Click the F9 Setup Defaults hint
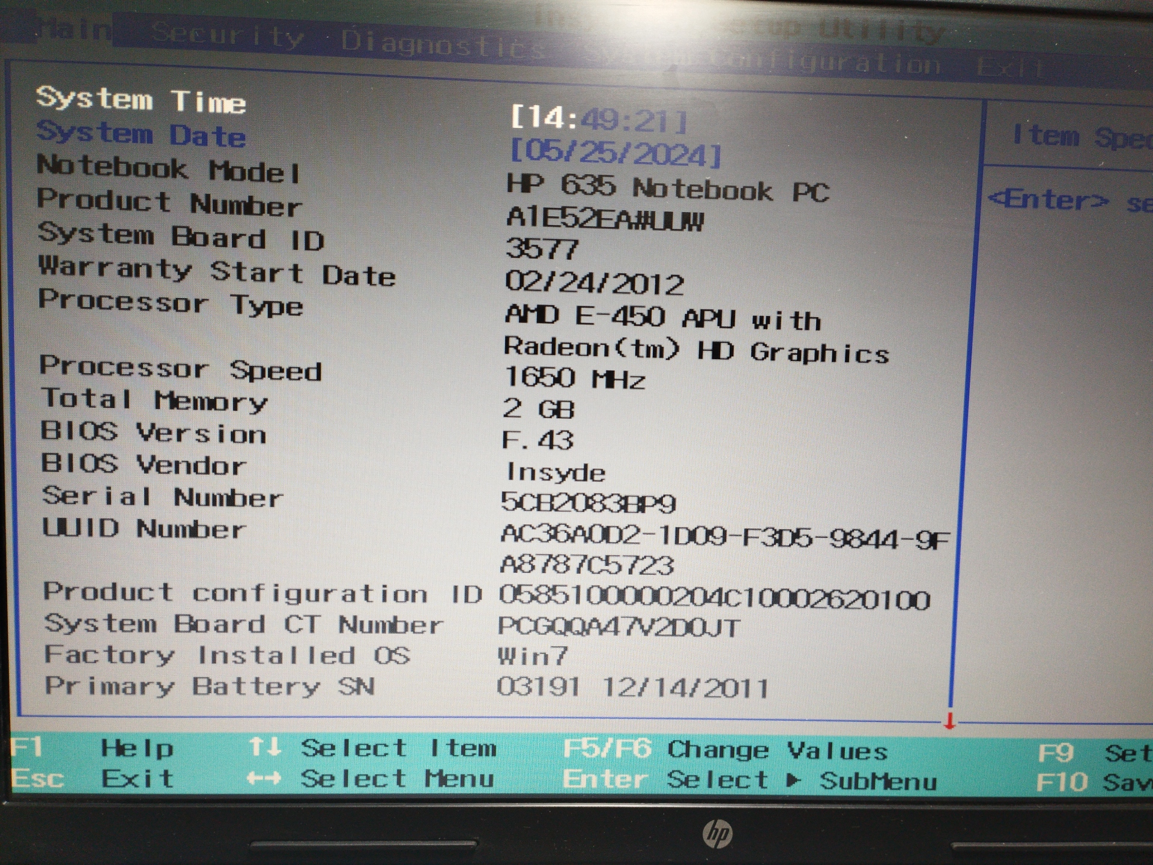The image size is (1153, 865). [x=1095, y=753]
